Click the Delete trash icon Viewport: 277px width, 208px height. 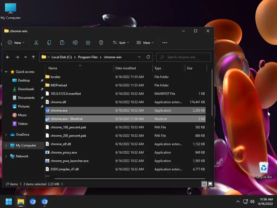101,43
